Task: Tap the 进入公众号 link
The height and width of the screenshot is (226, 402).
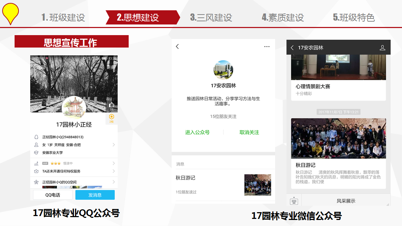Action: click(x=197, y=132)
